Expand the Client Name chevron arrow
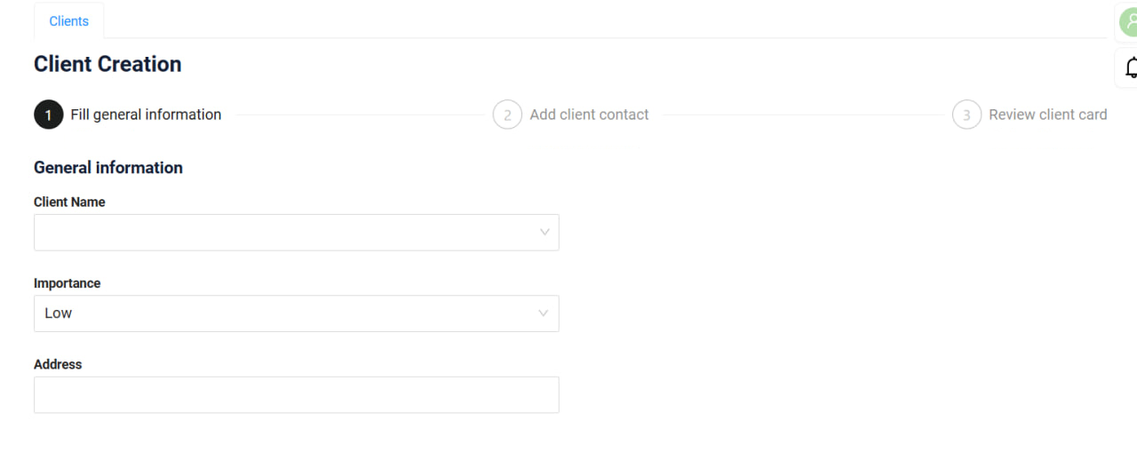 [x=545, y=233]
